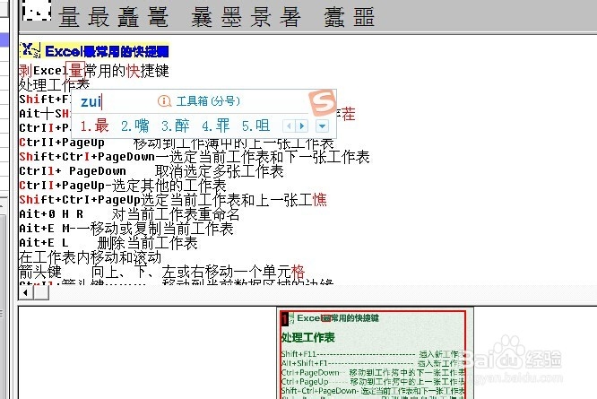Choose 景 in the top suggestion bar
The width and height of the screenshot is (597, 399).
(261, 17)
